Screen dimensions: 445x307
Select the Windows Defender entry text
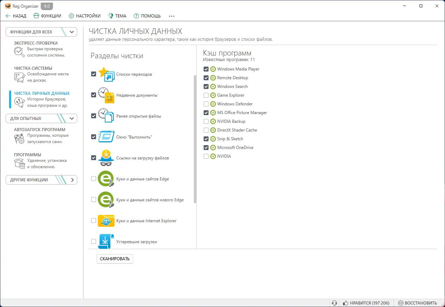coord(235,104)
